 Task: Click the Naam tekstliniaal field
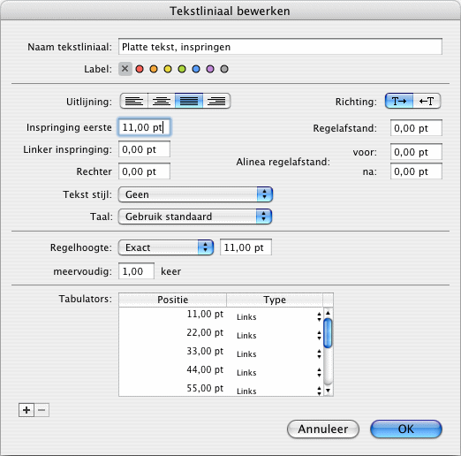280,47
